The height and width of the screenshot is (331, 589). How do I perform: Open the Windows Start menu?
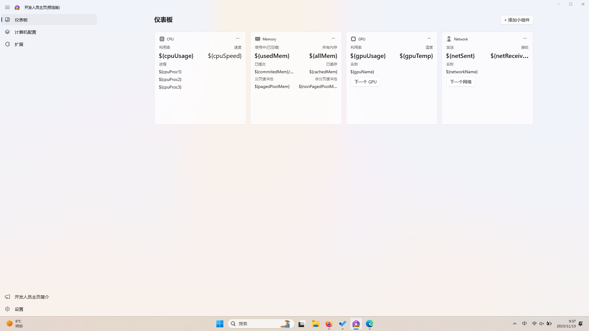pos(220,323)
